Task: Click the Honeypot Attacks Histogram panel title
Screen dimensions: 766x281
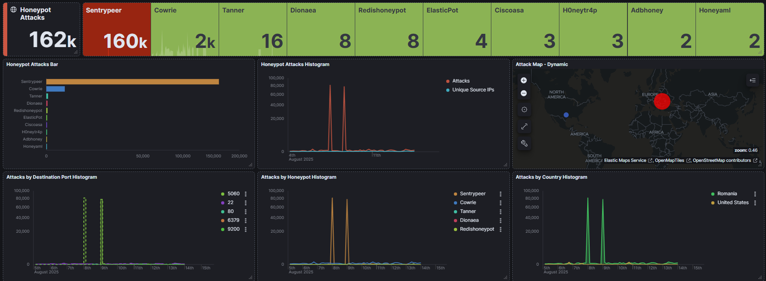Action: click(295, 64)
